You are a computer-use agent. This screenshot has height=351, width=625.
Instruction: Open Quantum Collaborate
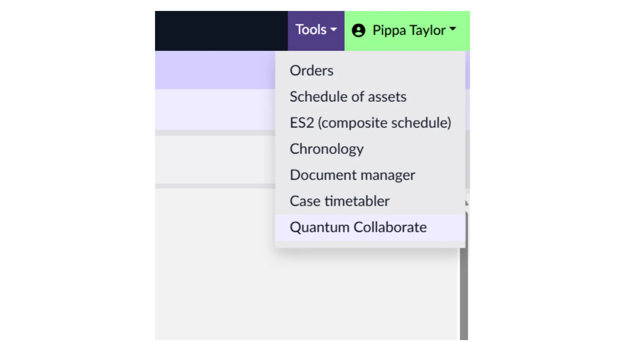pyautogui.click(x=358, y=227)
